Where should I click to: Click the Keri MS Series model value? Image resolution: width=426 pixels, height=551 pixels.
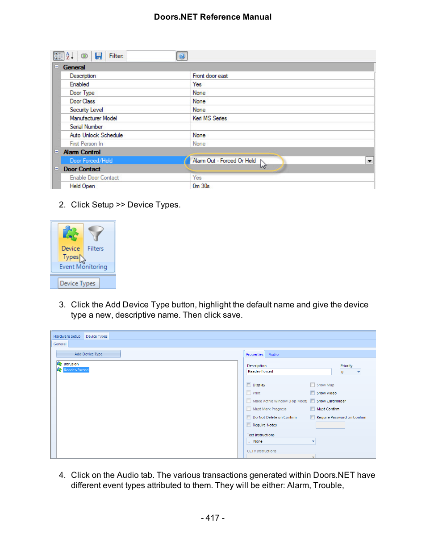tap(210, 118)
